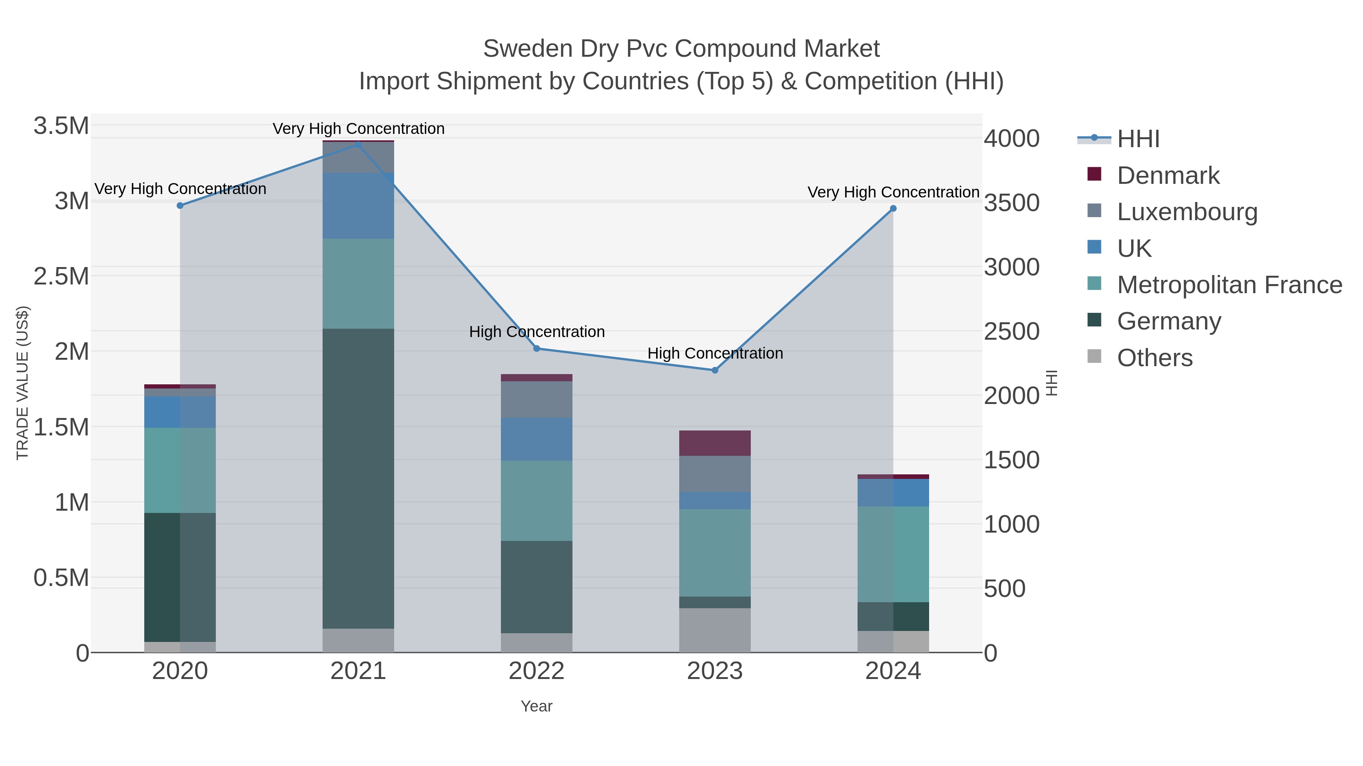Click the UK segment of 2024 bar
This screenshot has width=1363, height=766.
[x=893, y=493]
